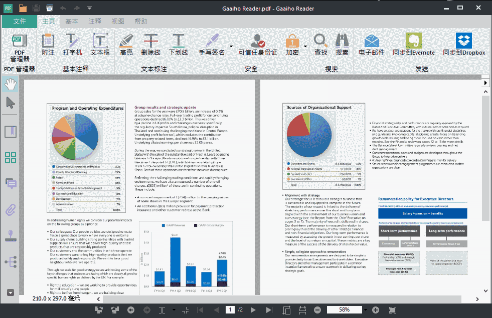Jump to first page
The height and width of the screenshot is (318, 492).
[x=200, y=310]
